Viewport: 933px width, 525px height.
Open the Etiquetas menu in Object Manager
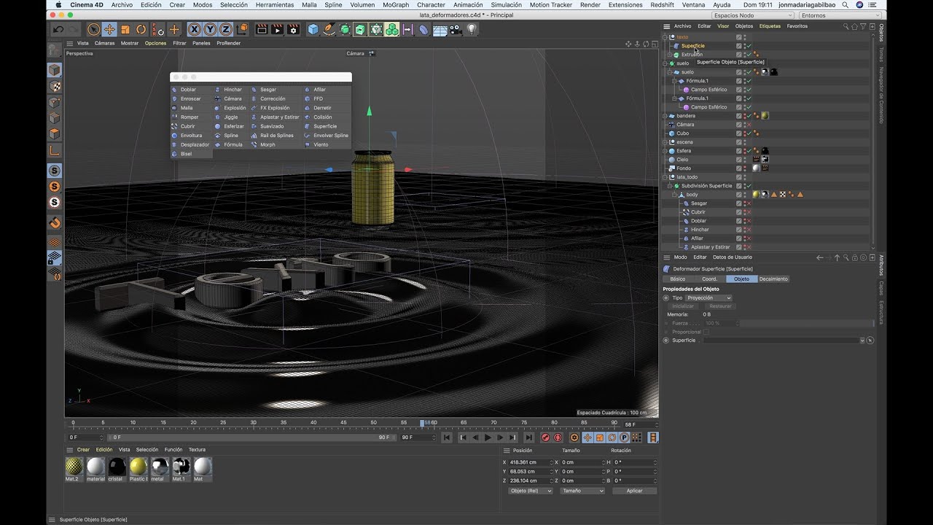pyautogui.click(x=770, y=26)
